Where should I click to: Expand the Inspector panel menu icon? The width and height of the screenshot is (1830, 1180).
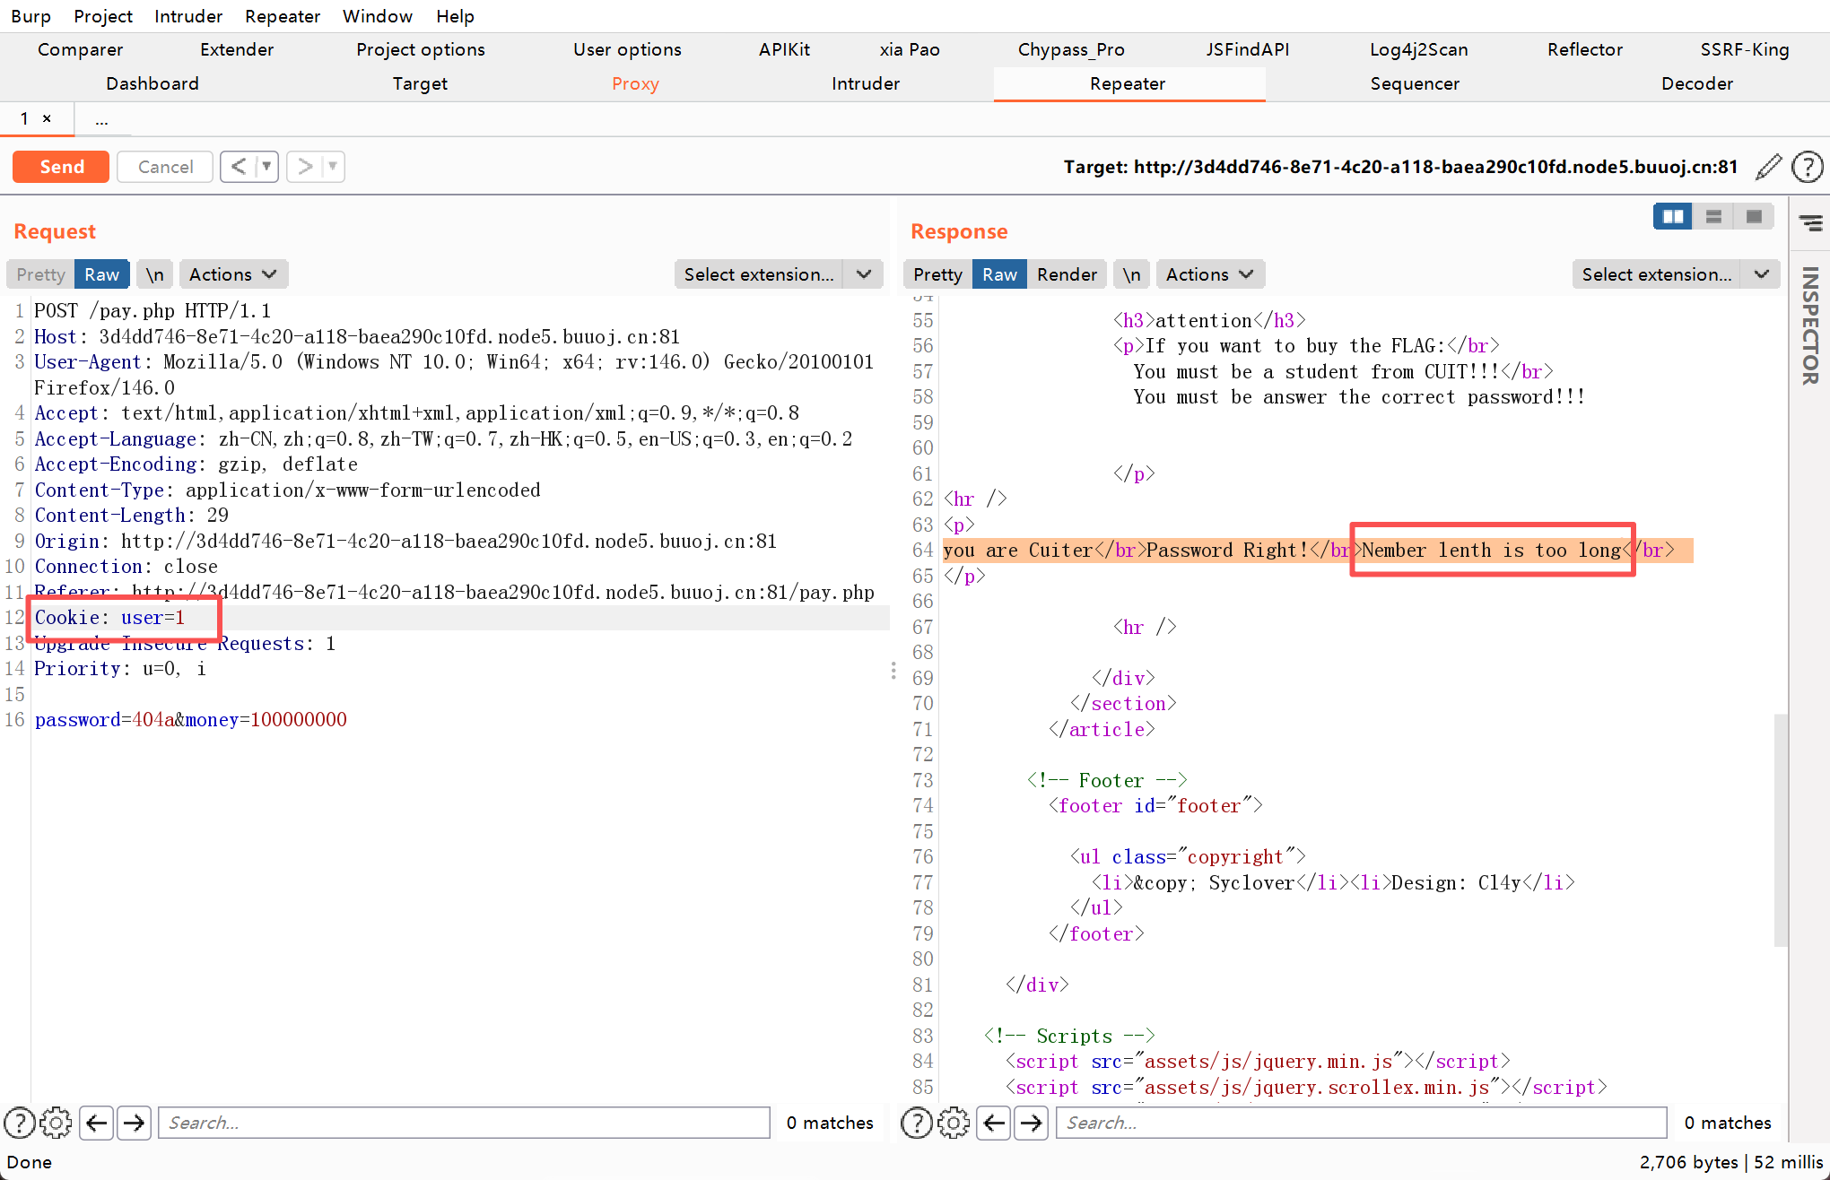click(x=1810, y=222)
